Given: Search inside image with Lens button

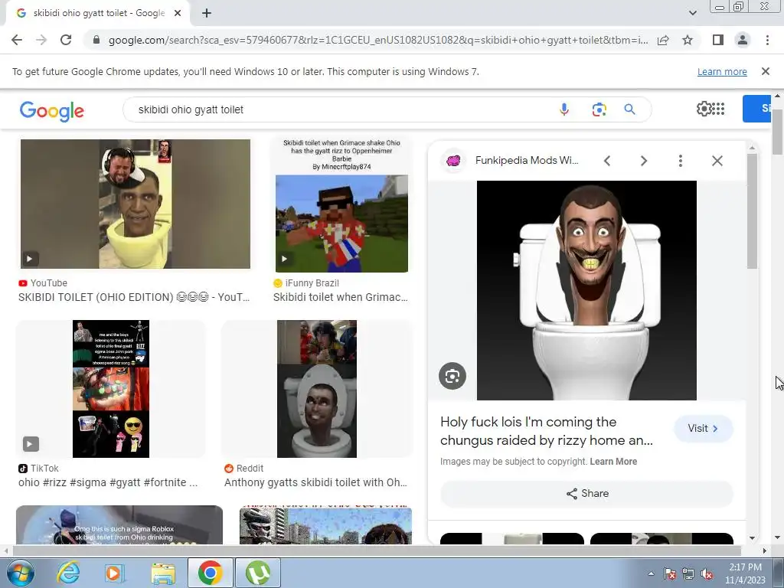Looking at the screenshot, I should pos(452,376).
